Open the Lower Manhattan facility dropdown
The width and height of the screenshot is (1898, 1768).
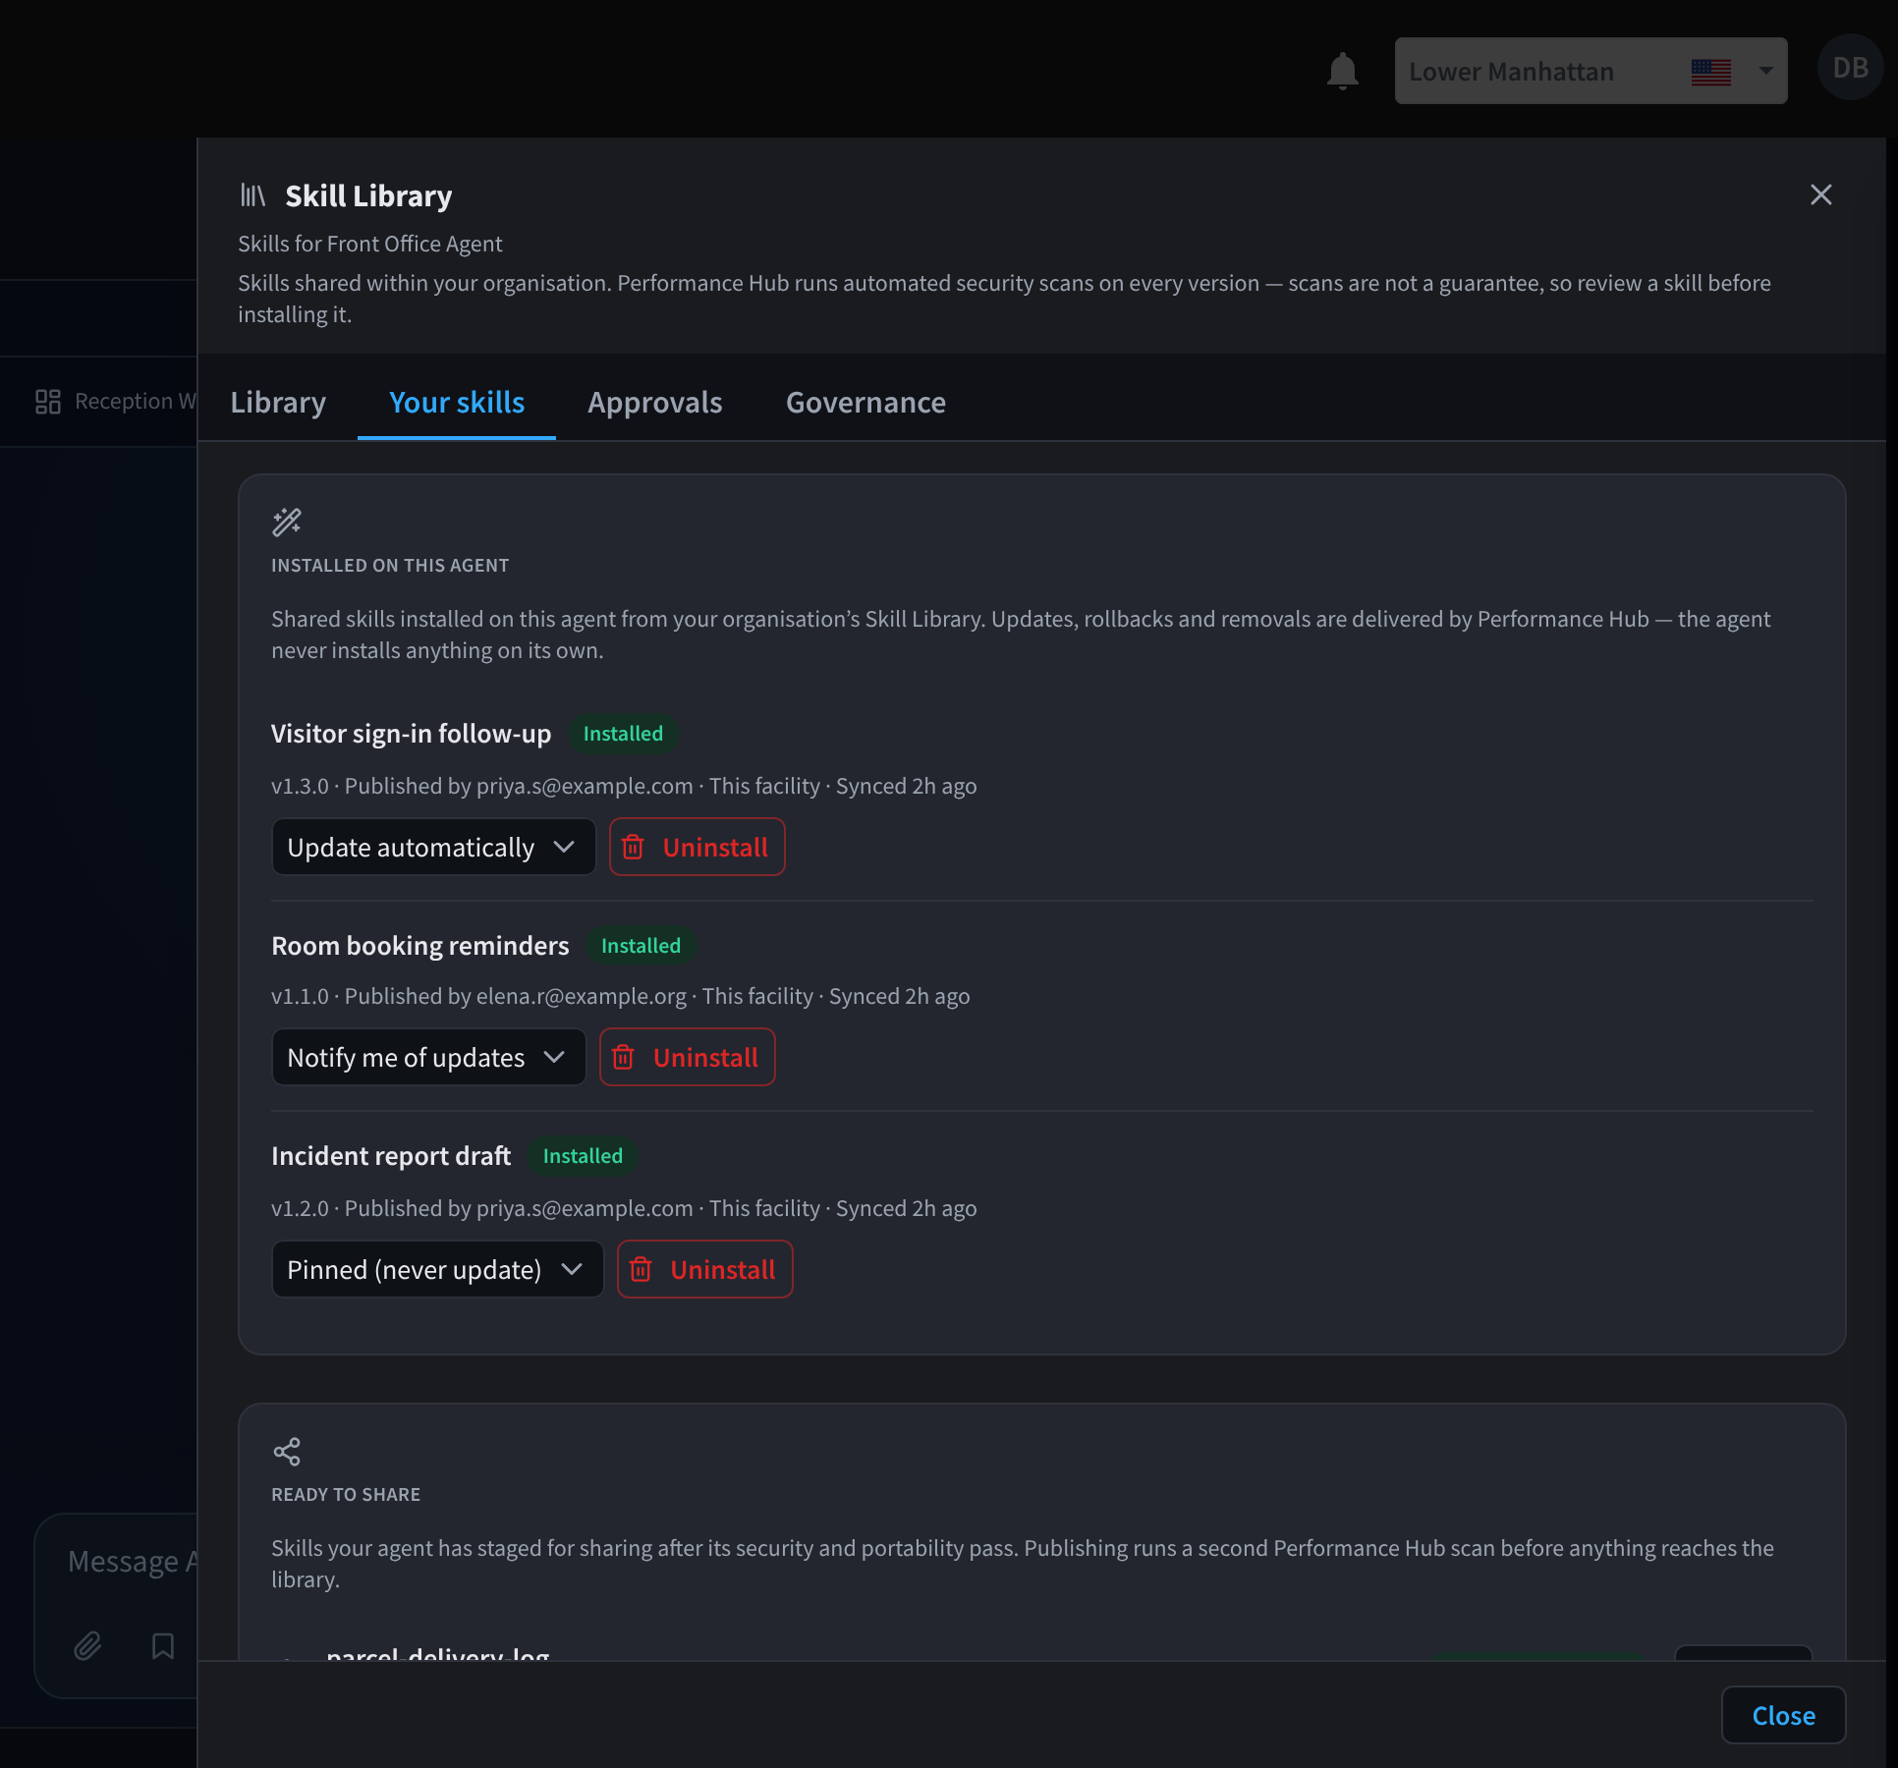pyautogui.click(x=1591, y=71)
